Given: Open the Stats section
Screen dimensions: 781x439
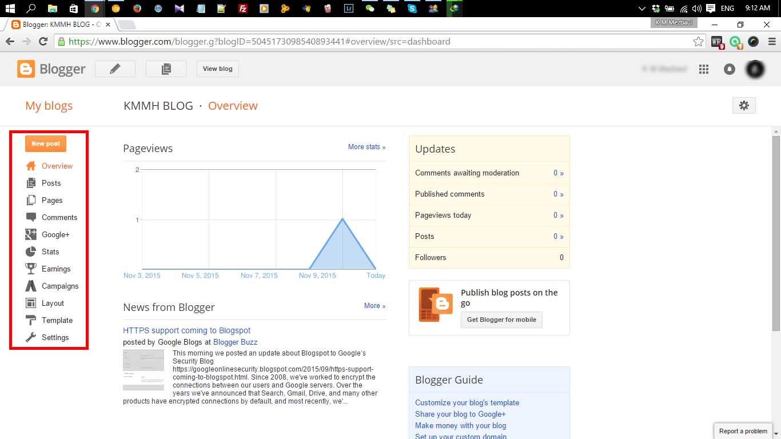Looking at the screenshot, I should (50, 252).
